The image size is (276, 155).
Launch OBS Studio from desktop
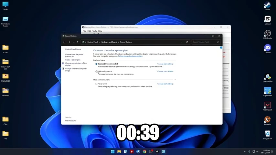coord(267,35)
